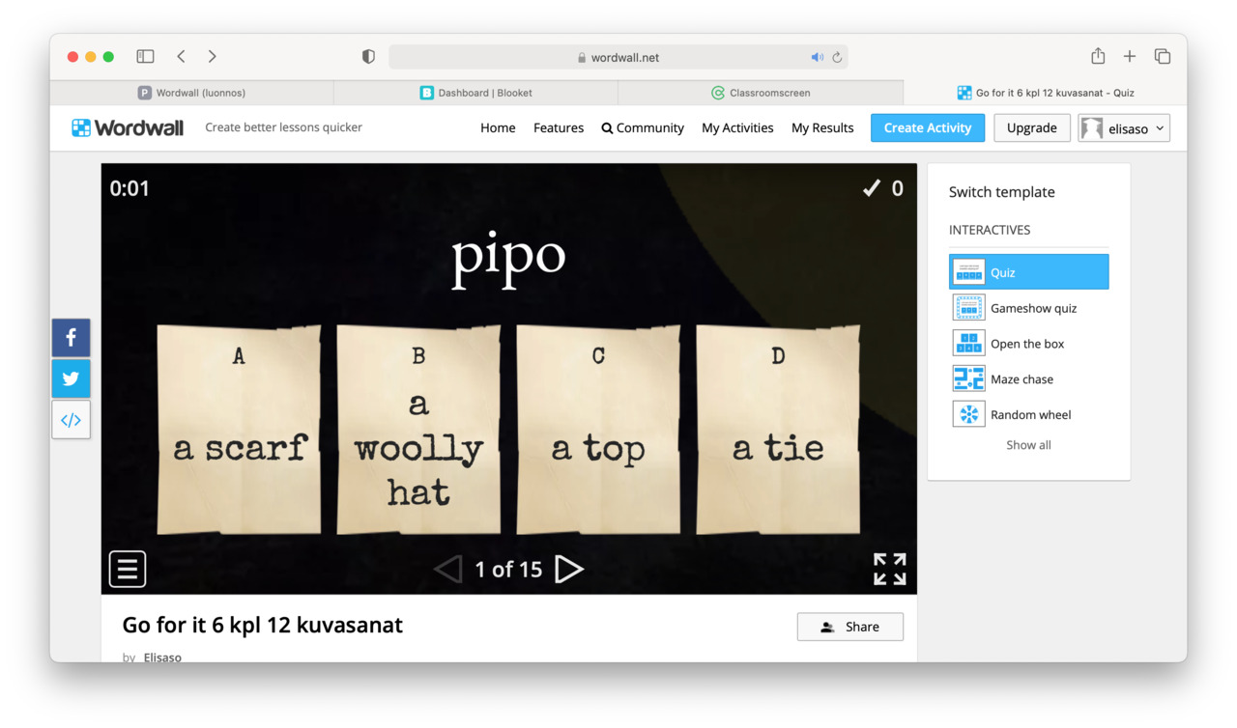Image resolution: width=1237 pixels, height=728 pixels.
Task: Click the Create Activity button
Action: (x=928, y=127)
